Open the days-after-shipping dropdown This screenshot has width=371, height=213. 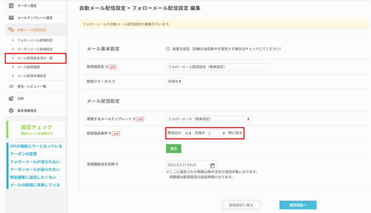click(188, 133)
